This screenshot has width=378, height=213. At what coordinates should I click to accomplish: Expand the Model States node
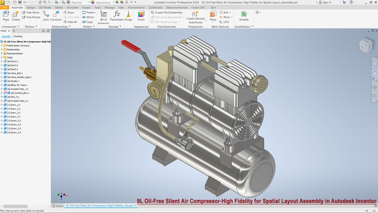(x=1, y=46)
